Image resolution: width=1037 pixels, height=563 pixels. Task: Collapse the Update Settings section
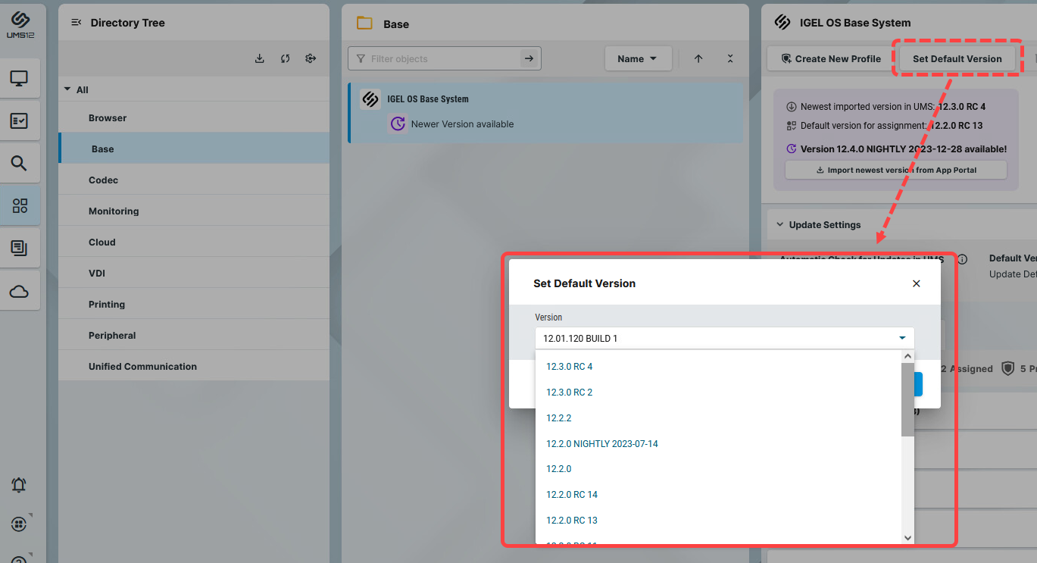[x=781, y=224]
